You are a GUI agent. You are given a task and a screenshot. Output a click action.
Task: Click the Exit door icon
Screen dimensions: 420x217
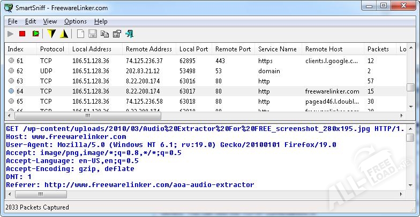click(130, 34)
